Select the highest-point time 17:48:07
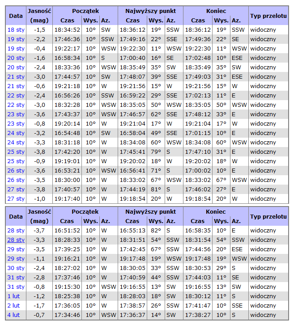The width and height of the screenshot is (298, 329). point(132,77)
